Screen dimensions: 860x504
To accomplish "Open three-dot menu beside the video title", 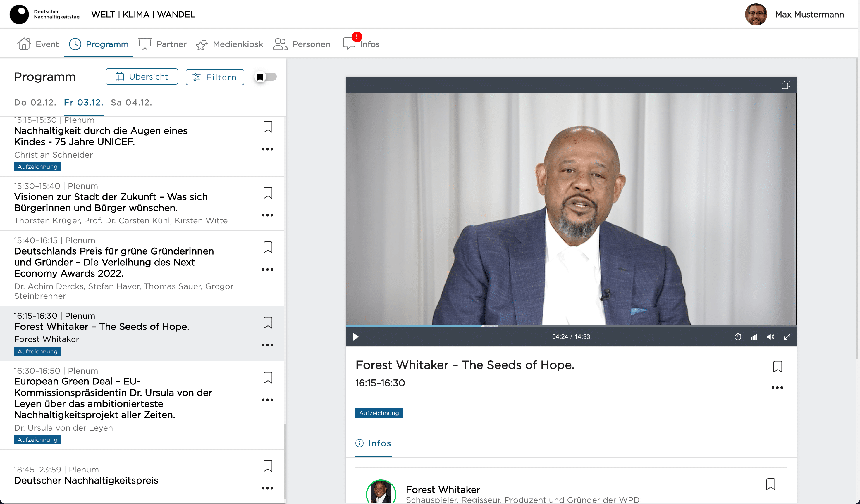I will [x=777, y=388].
